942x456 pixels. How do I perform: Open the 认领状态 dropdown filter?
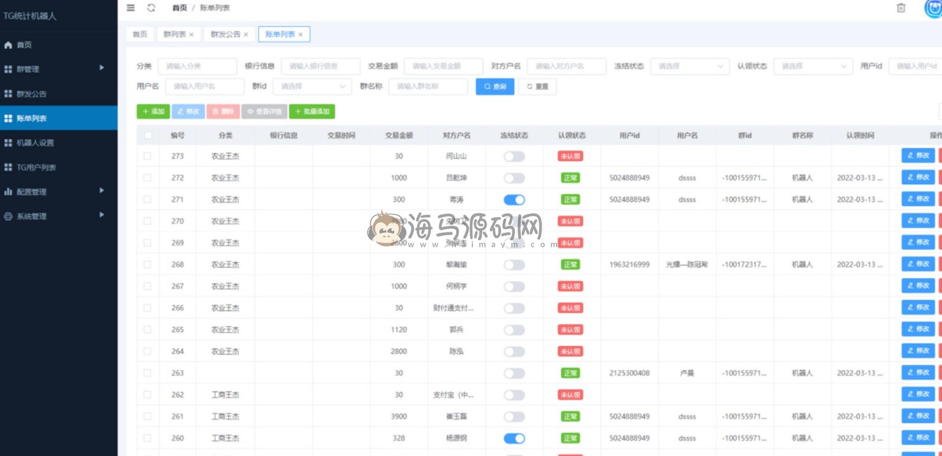click(813, 66)
